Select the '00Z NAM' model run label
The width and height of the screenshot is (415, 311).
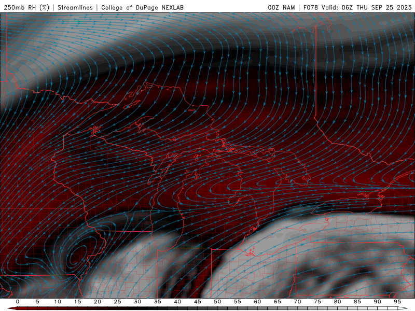click(x=281, y=7)
